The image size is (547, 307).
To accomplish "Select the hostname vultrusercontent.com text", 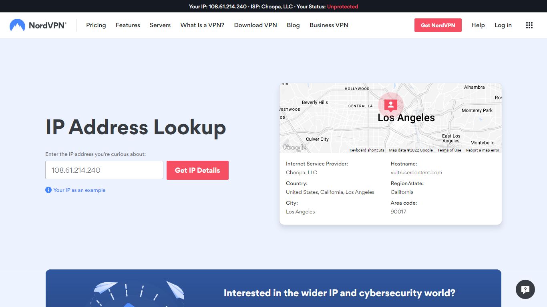I will (416, 173).
